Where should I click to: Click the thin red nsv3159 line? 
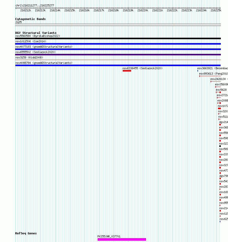(118, 60)
